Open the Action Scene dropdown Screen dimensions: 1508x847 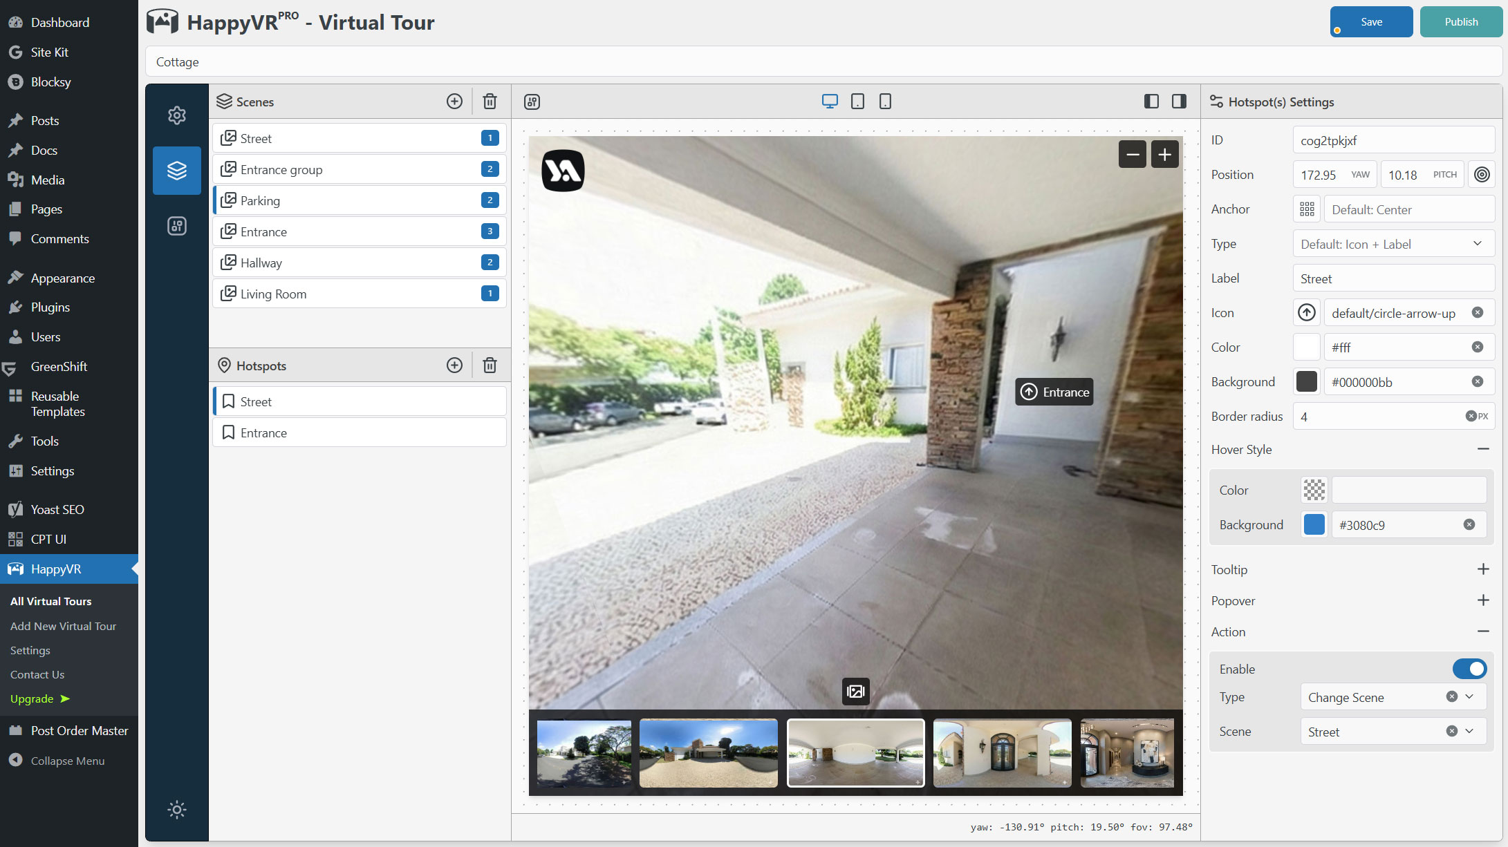(x=1469, y=732)
